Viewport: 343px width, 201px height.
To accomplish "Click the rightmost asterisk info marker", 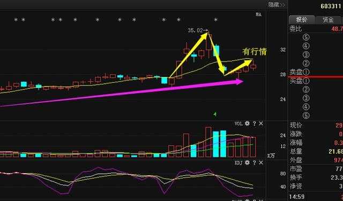I will [216, 20].
